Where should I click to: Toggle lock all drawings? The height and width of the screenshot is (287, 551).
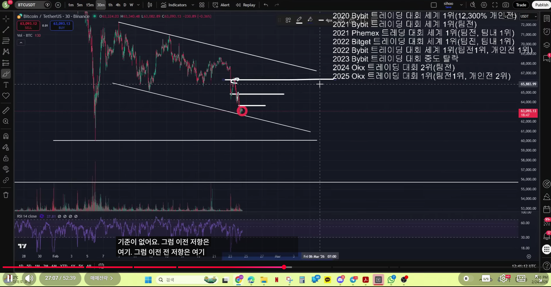(x=6, y=159)
